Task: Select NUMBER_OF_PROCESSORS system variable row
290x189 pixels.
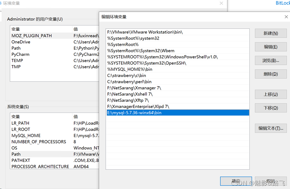Action: coord(55,142)
